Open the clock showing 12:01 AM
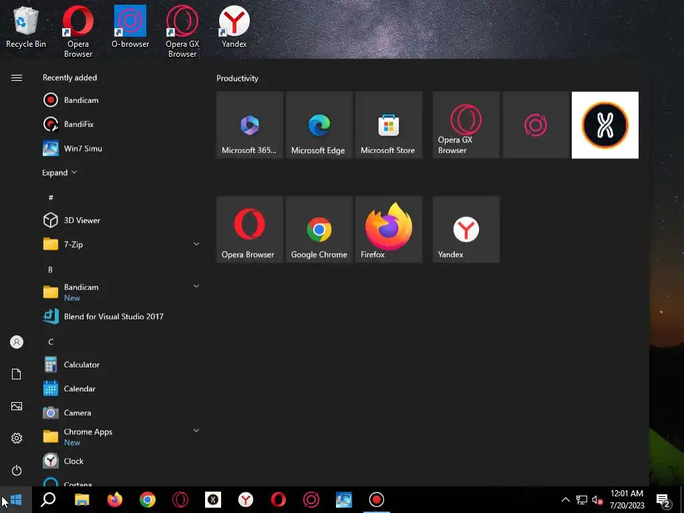 tap(627, 500)
